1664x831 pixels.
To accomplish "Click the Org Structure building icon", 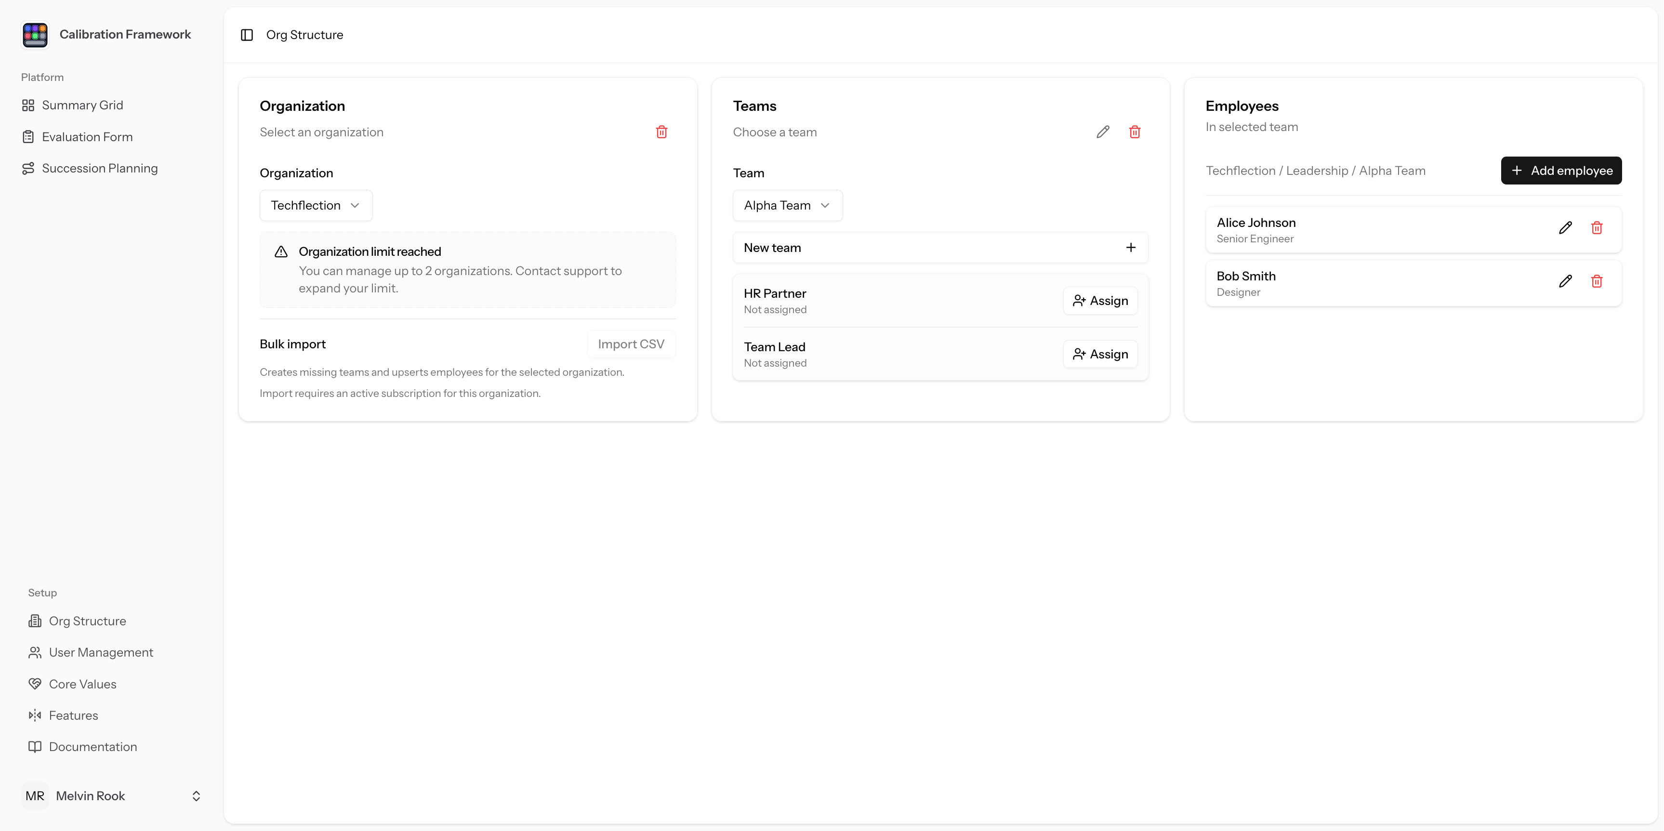I will pos(35,621).
